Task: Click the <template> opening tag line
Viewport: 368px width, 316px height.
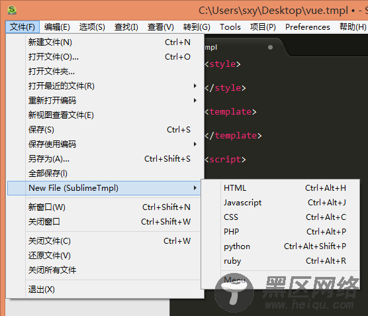Action: (230, 111)
